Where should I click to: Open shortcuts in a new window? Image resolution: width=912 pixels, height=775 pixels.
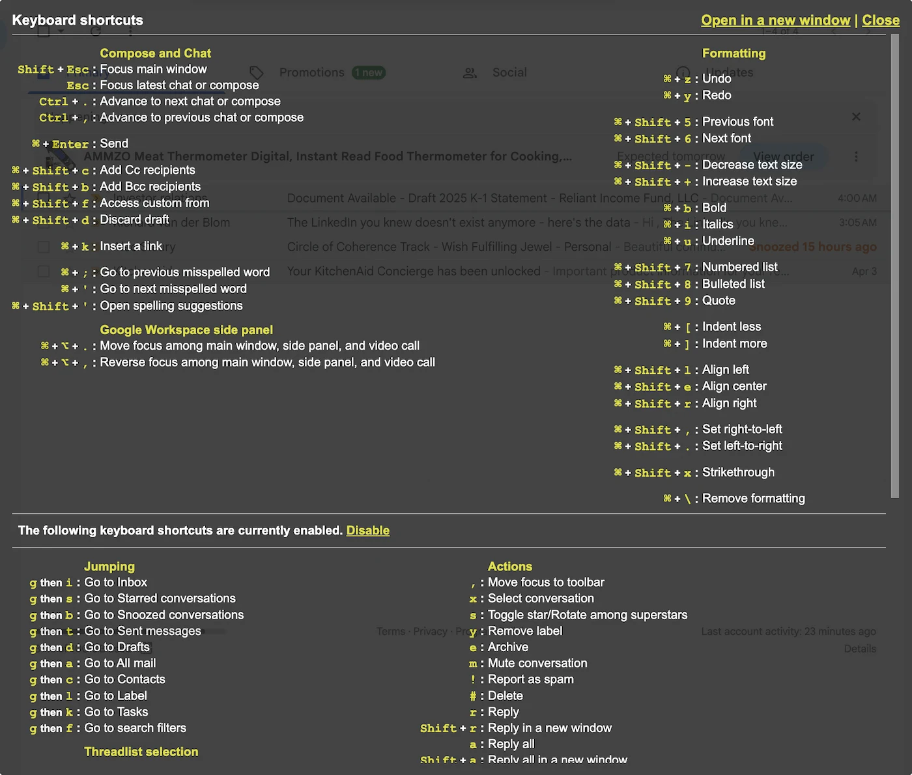775,20
